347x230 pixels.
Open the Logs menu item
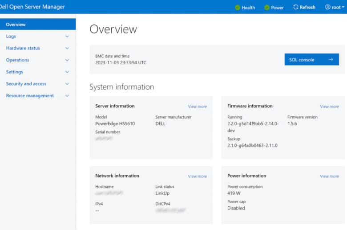click(x=38, y=37)
